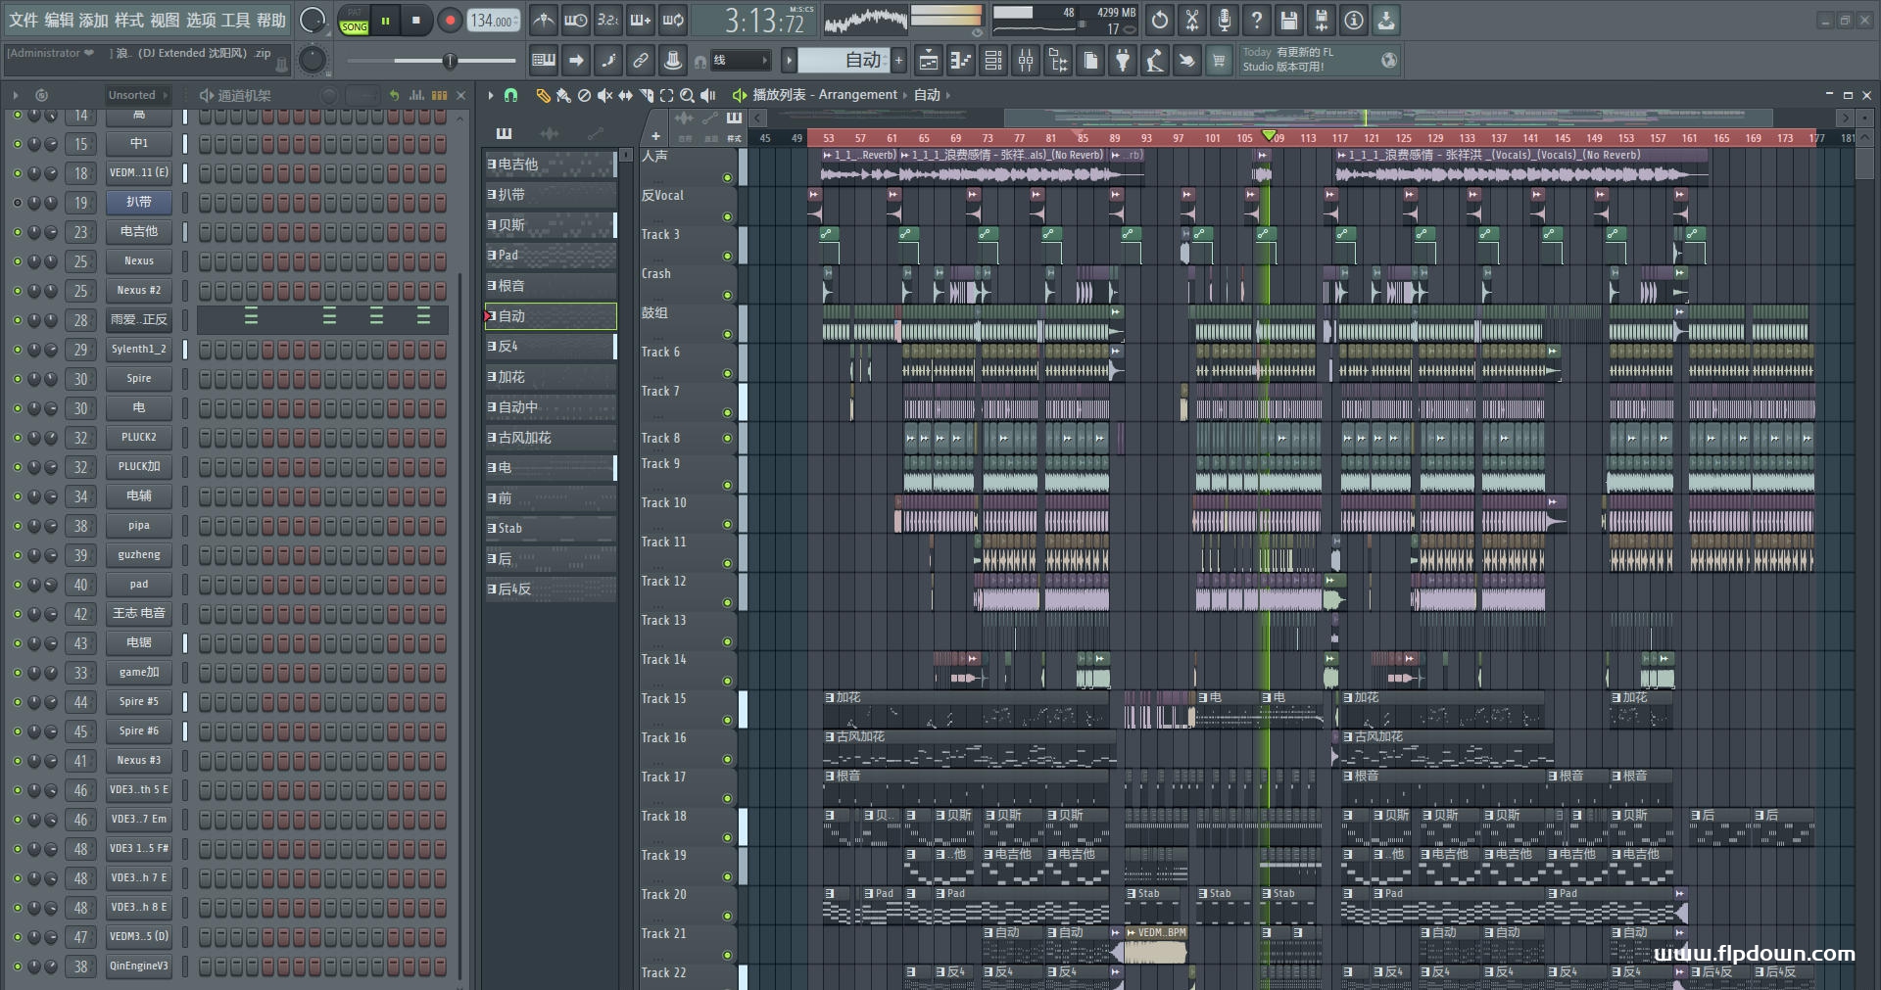The image size is (1881, 990).
Task: Open the 文件 menu
Action: pyautogui.click(x=24, y=20)
